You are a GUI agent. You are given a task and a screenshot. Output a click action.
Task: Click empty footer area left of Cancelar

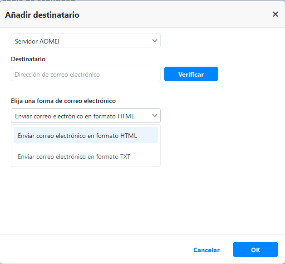(x=91, y=249)
